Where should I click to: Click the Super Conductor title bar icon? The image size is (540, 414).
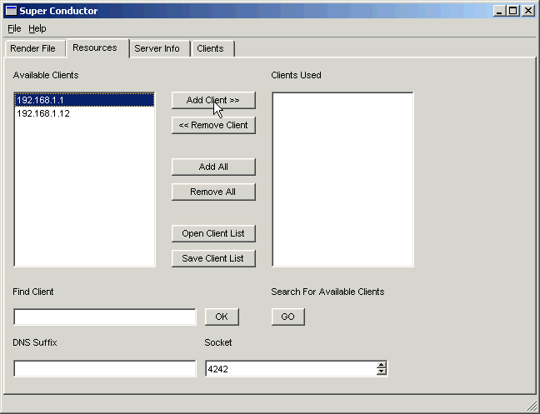[11, 11]
